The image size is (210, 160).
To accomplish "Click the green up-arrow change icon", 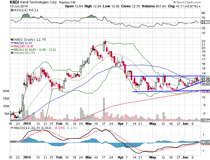I will pos(200,6).
